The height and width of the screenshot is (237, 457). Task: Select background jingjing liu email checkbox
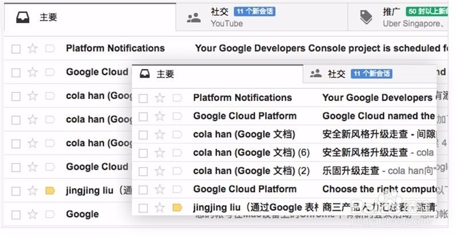16,191
